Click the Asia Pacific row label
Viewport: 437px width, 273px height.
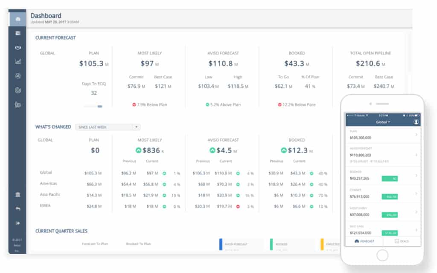pyautogui.click(x=50, y=195)
